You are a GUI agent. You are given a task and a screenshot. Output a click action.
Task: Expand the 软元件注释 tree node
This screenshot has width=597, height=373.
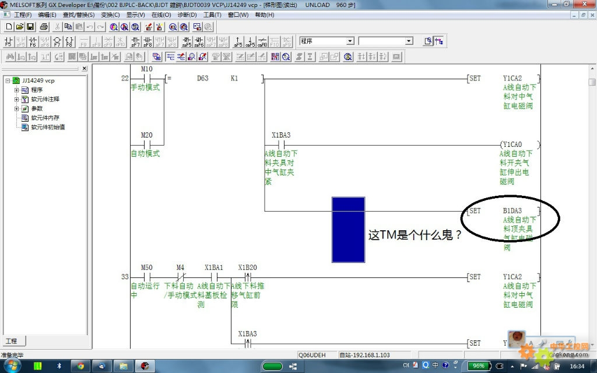tap(17, 99)
